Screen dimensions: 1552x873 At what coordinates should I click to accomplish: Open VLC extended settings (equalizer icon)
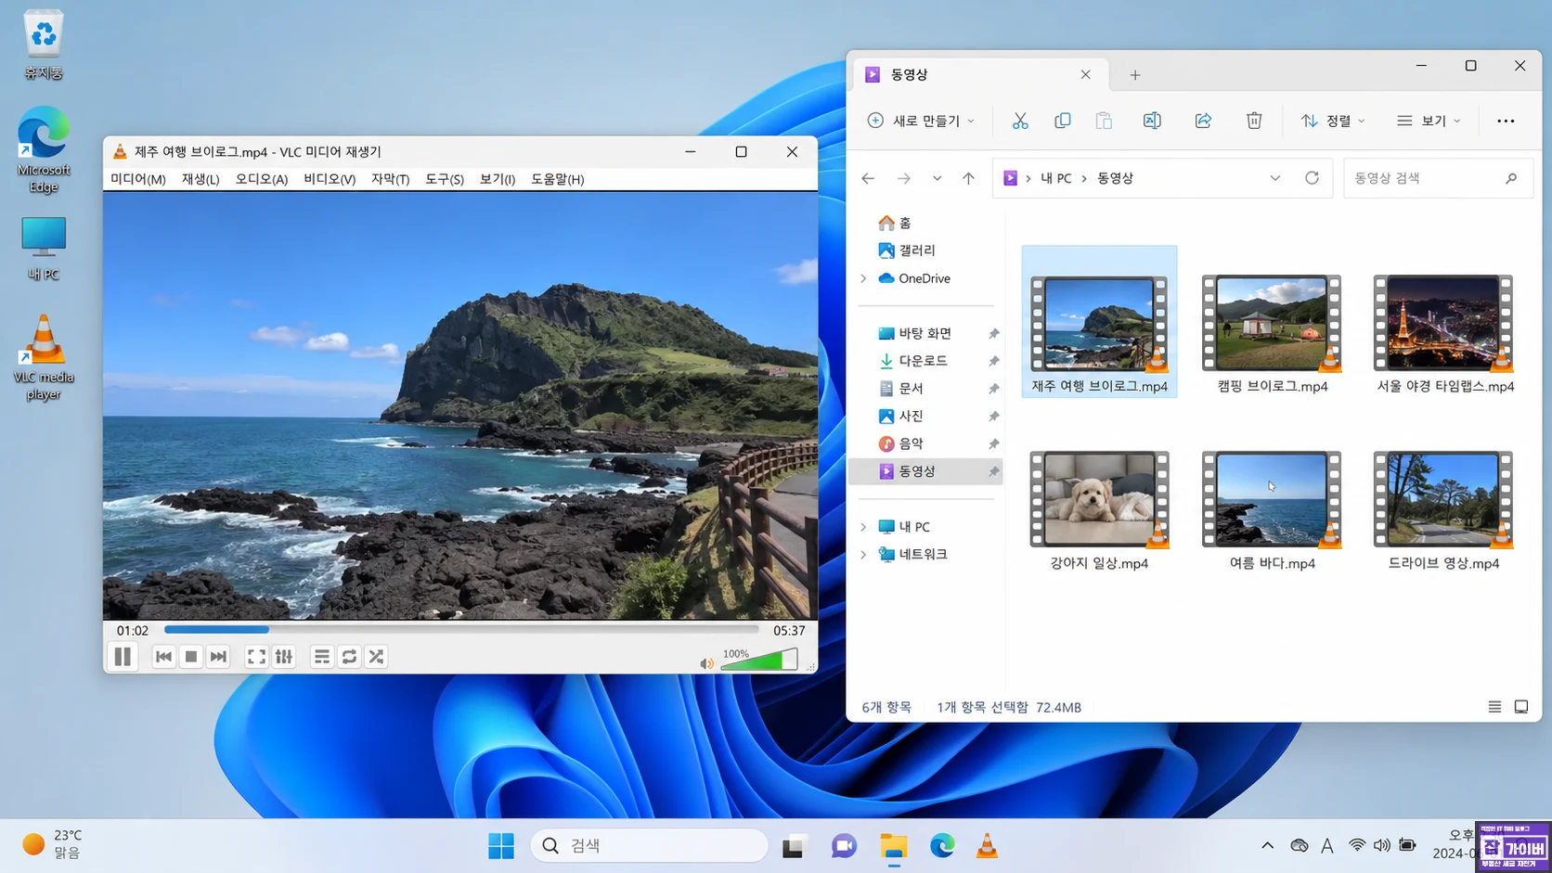[x=284, y=657]
